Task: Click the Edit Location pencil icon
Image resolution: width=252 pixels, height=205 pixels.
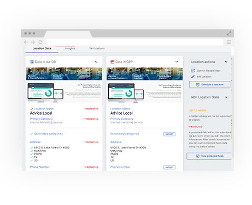Action: pyautogui.click(x=193, y=77)
